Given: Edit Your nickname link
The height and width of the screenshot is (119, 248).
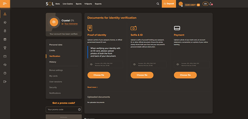Looking at the screenshot, I should [71, 24].
